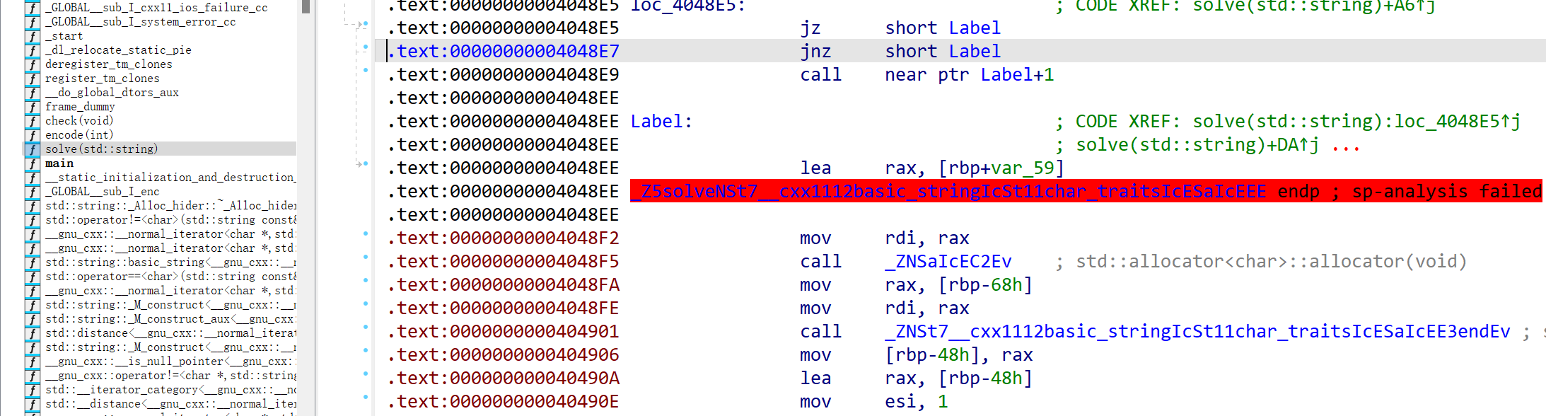Select __do_global_dtors_aux in the functions list
Screen dimensions: 1546x416
(112, 93)
